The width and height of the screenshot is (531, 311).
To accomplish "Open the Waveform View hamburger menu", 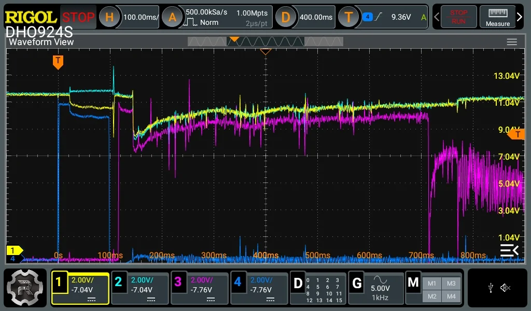I will point(512,42).
